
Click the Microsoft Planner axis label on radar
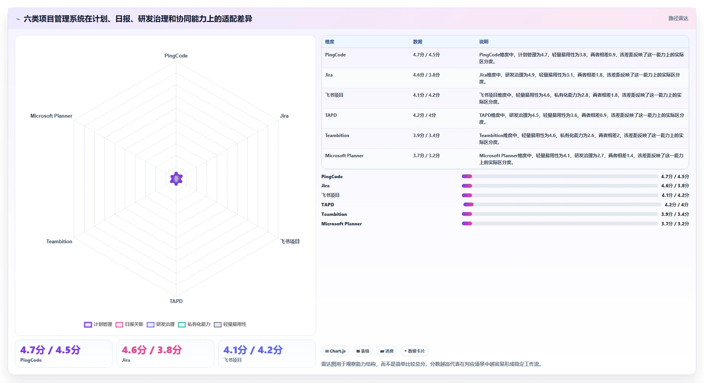point(51,116)
